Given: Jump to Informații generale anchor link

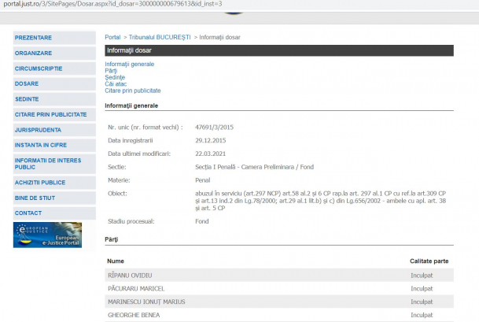Looking at the screenshot, I should tap(130, 64).
